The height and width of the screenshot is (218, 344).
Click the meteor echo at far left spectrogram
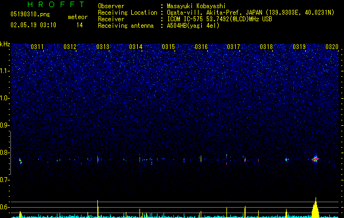(x=20, y=161)
